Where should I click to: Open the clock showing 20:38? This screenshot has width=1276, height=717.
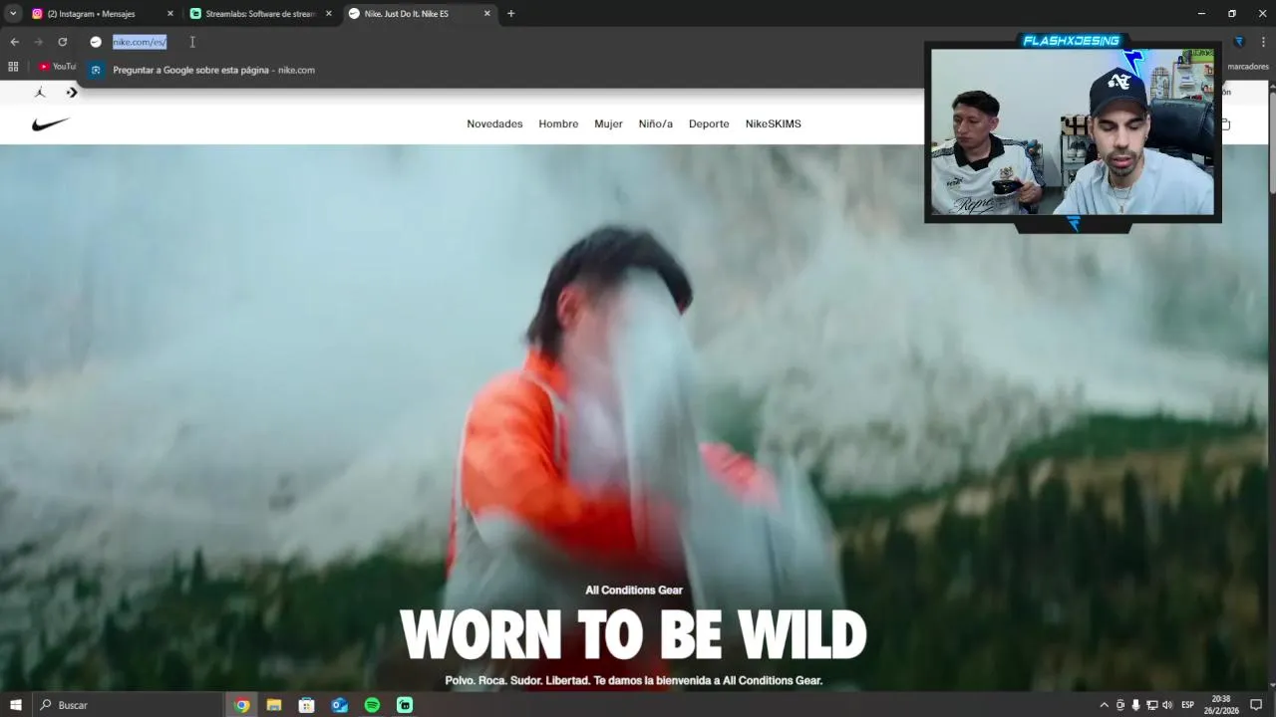1221,705
